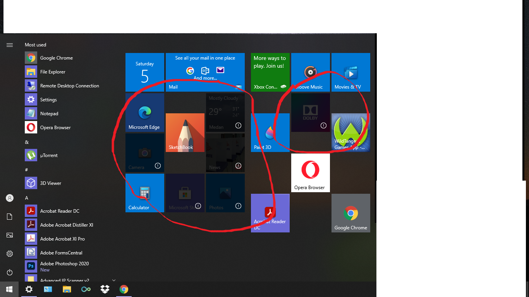Open the Photos tile
Viewport: 529px width, 297px height.
(x=225, y=193)
